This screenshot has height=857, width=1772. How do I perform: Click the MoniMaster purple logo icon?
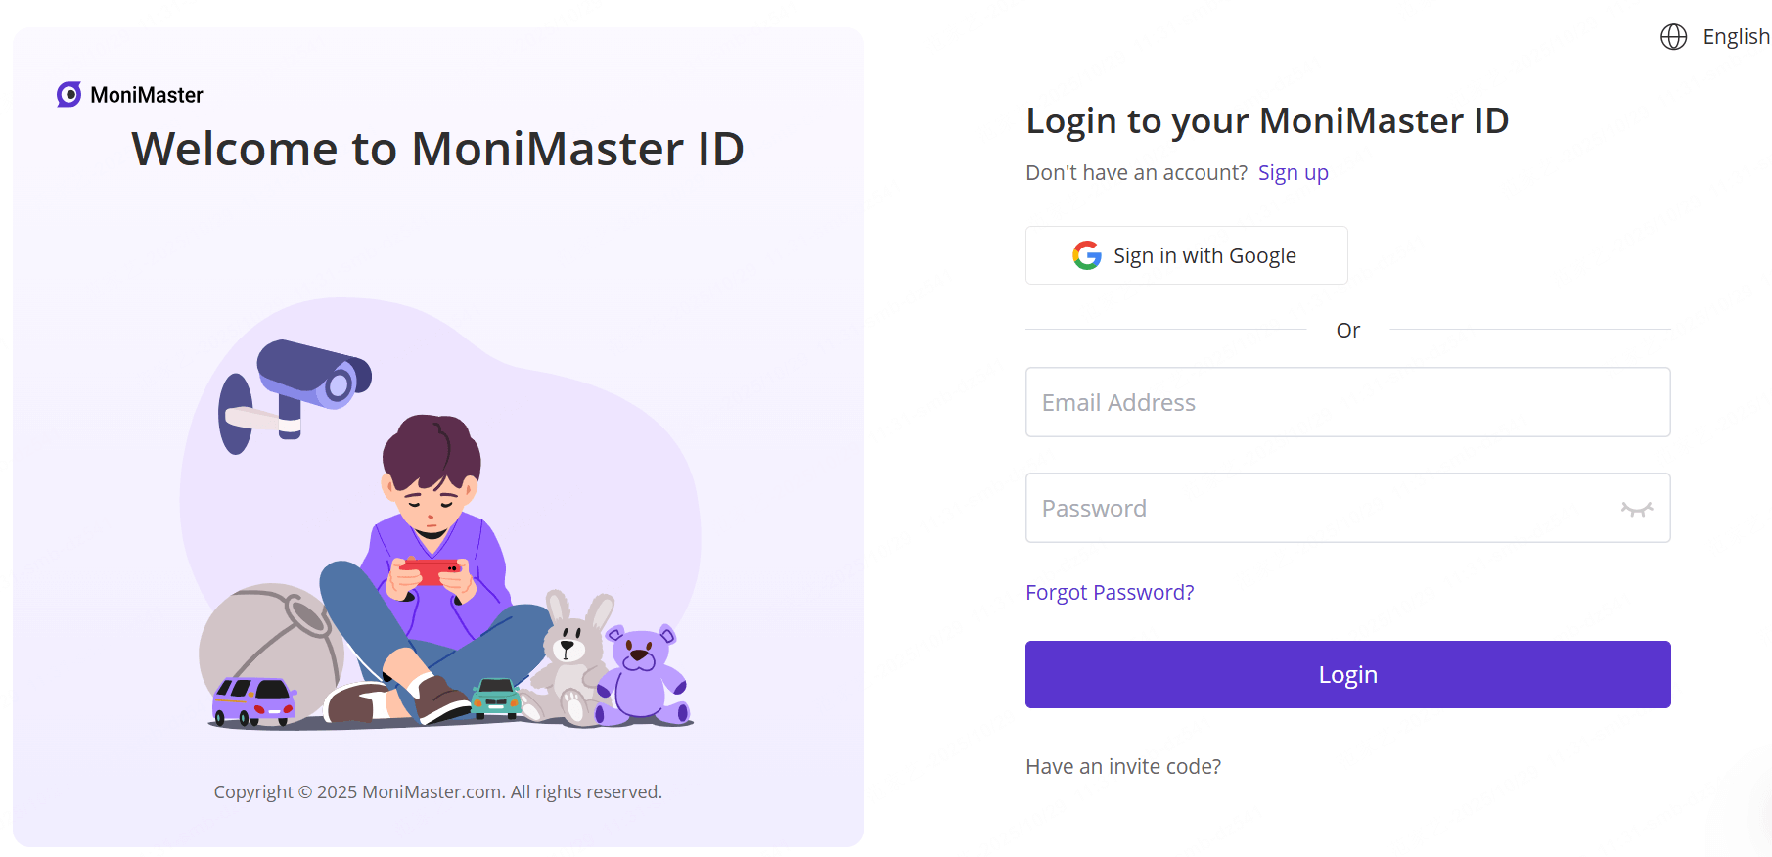(x=68, y=95)
